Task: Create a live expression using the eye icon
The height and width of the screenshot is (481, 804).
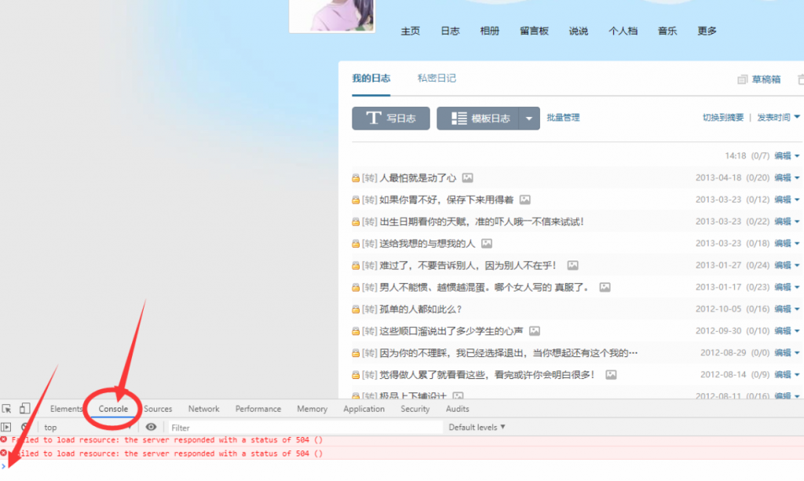Action: pos(152,426)
